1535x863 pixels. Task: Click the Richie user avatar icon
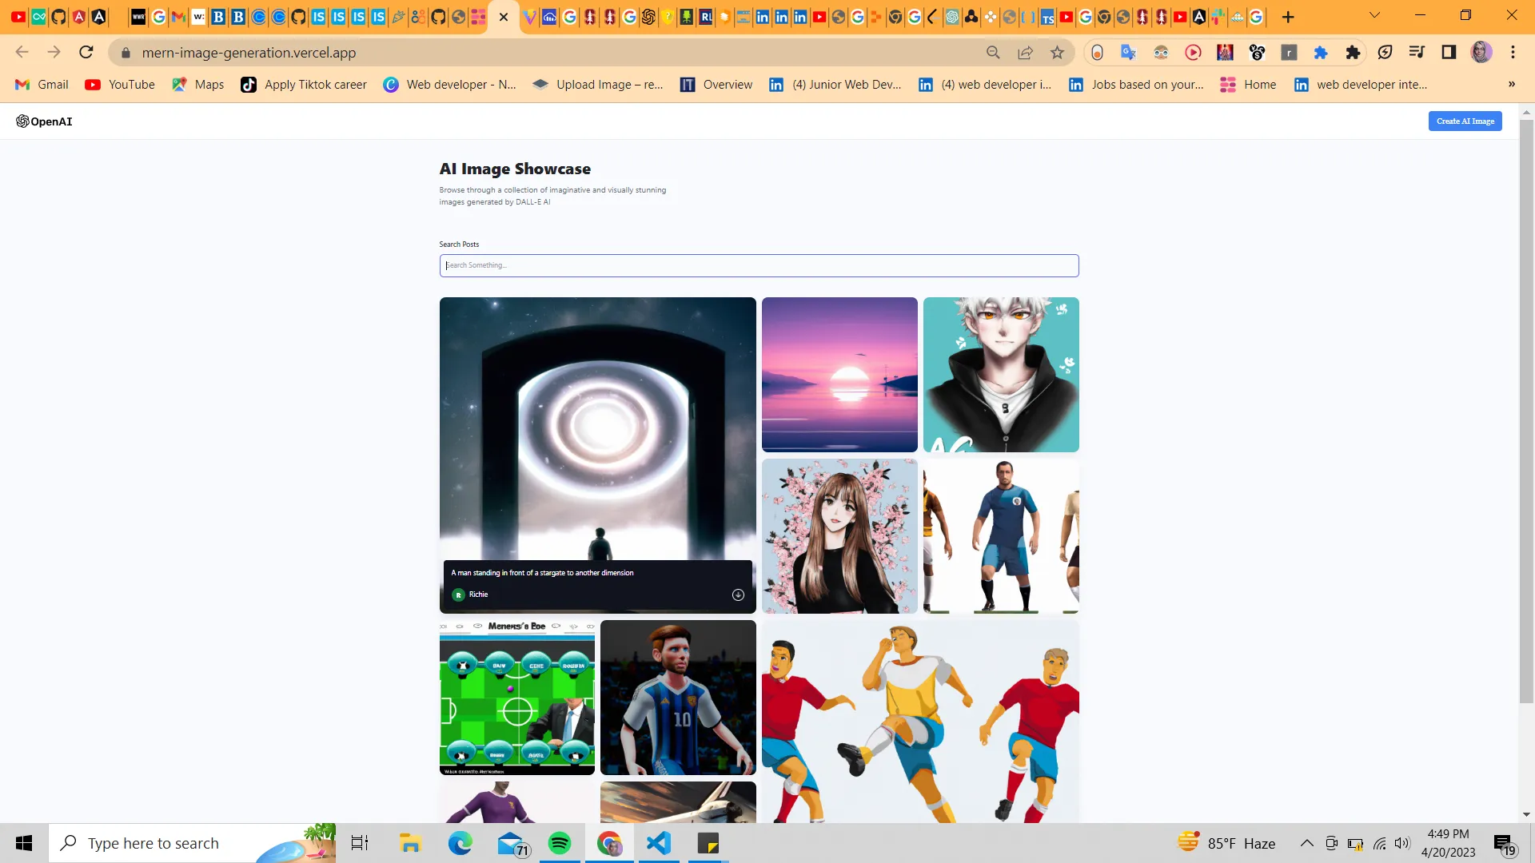459,595
